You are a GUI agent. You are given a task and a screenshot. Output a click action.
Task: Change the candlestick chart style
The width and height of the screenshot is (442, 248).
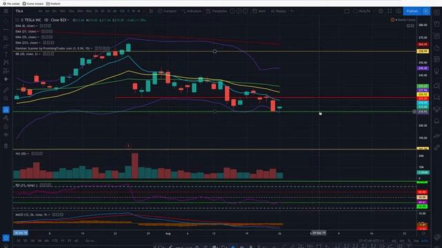click(151, 11)
